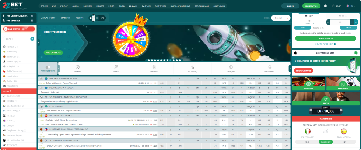The height and width of the screenshot is (150, 361).
Task: Expand more markets +39 for Bulgaria - France
Action: [155, 83]
